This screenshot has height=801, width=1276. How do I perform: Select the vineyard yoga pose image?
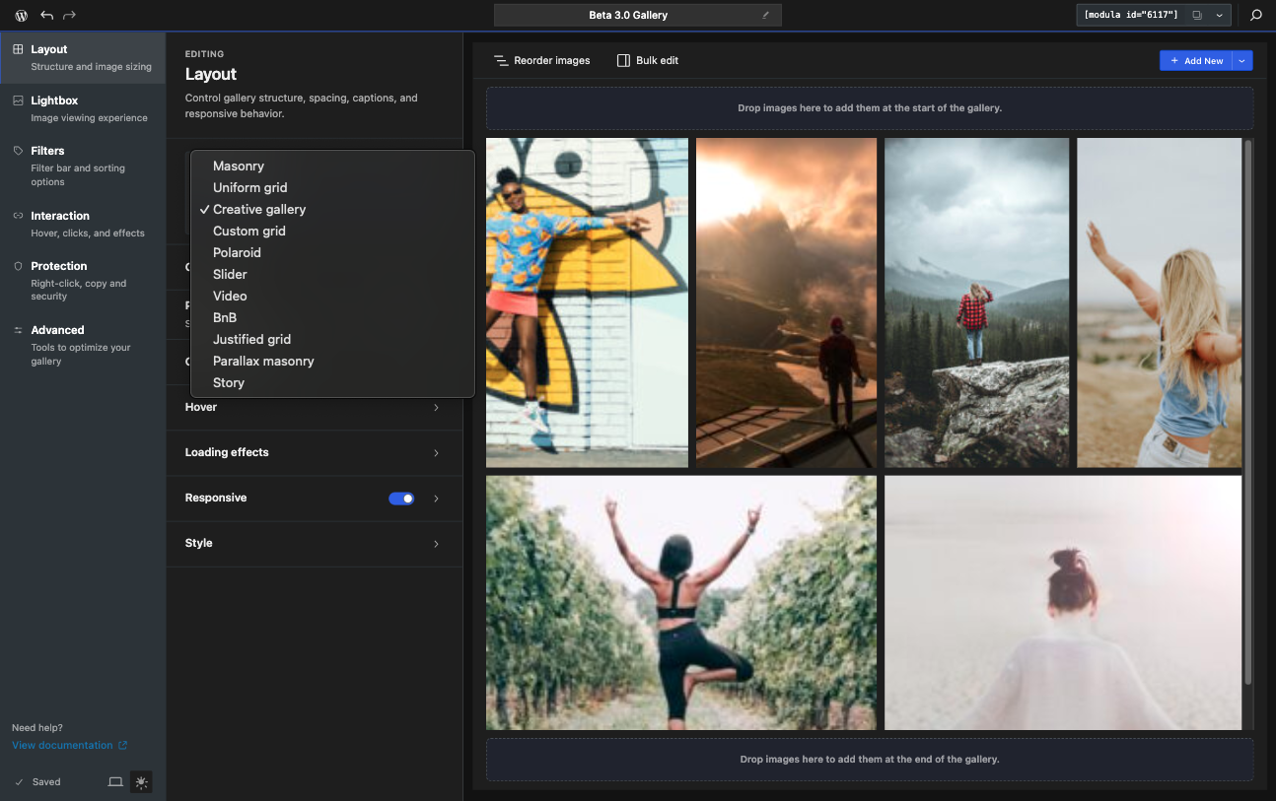point(680,603)
